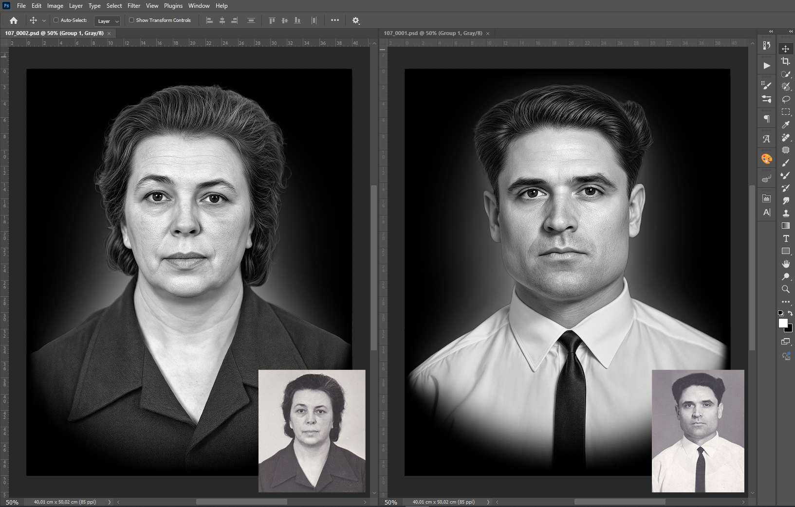The height and width of the screenshot is (507, 795).
Task: Click the Home button in options bar
Action: point(14,20)
